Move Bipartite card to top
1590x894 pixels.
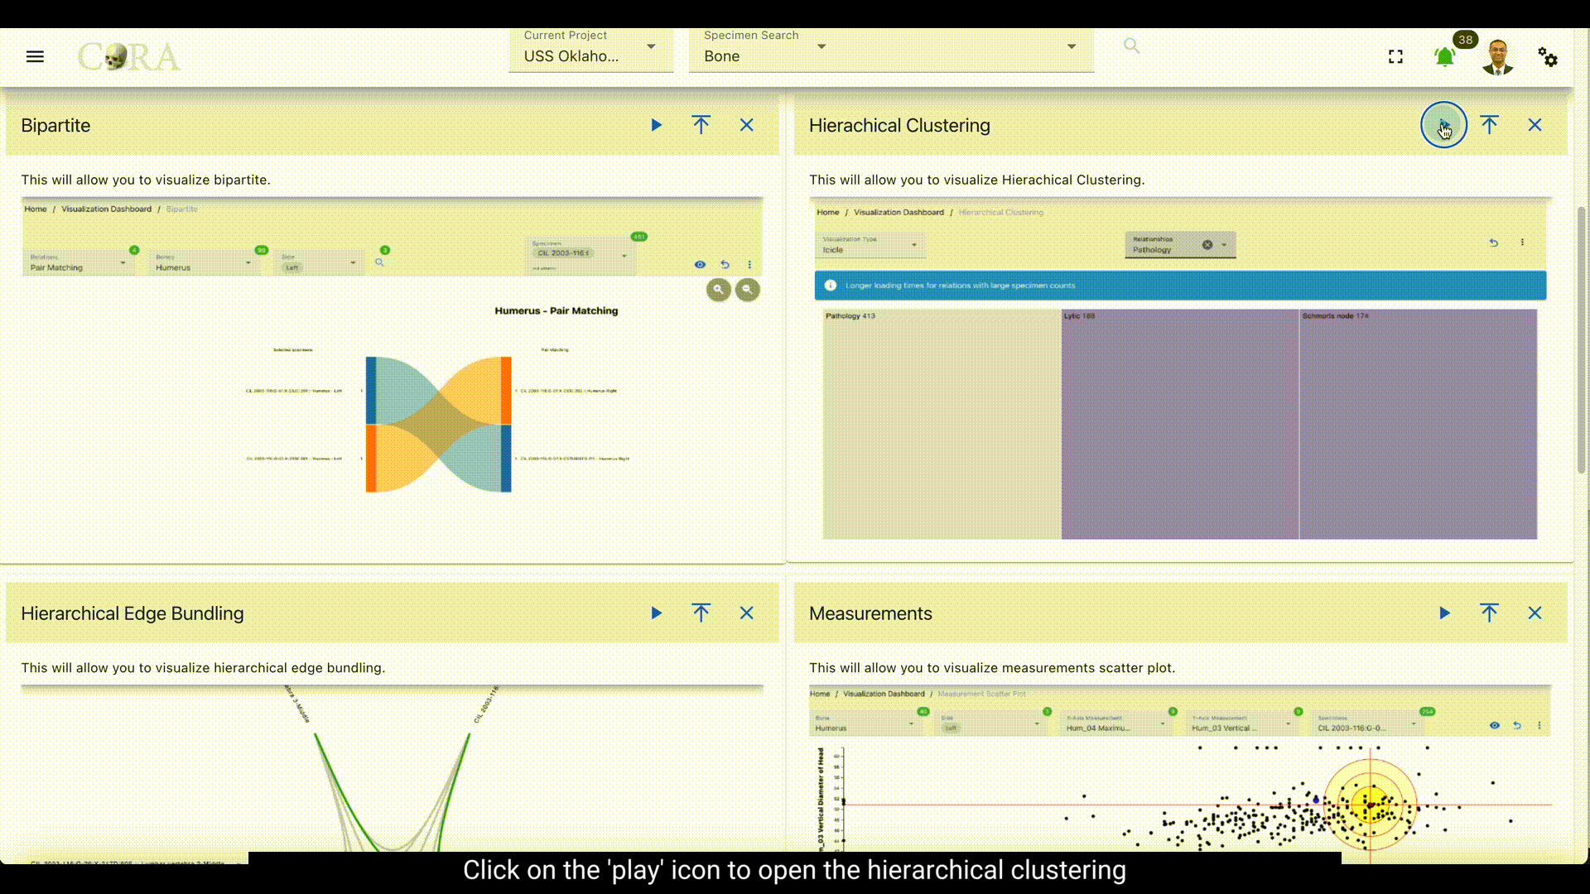tap(701, 125)
